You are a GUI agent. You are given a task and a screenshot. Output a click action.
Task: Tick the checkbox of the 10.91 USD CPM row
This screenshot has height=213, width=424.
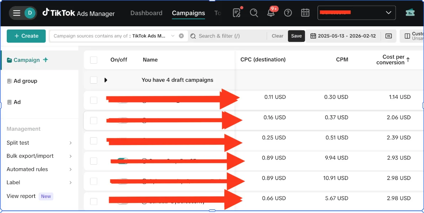(x=94, y=181)
